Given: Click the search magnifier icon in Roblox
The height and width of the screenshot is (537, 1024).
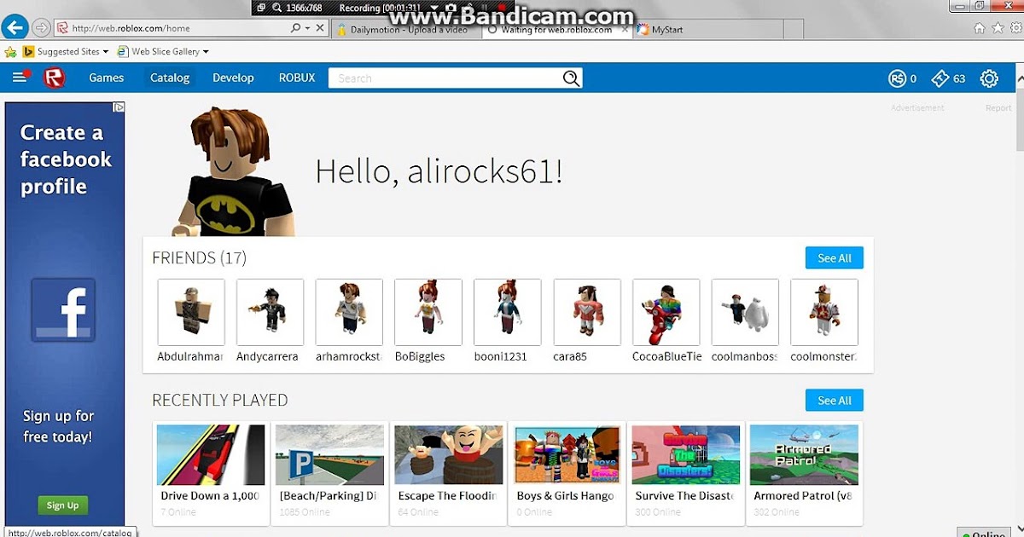Looking at the screenshot, I should click(571, 78).
